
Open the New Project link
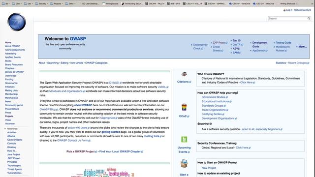click(x=209, y=168)
